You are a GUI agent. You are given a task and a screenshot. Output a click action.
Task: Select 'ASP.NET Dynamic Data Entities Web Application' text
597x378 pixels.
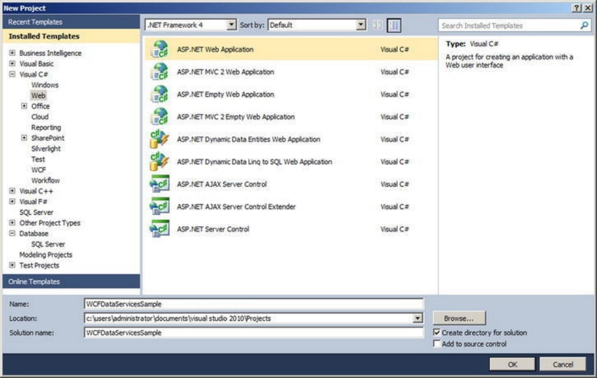click(248, 139)
